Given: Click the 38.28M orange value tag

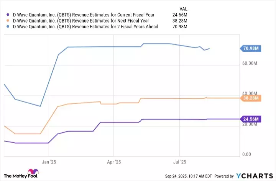Looking at the screenshot, I should 251,98.
